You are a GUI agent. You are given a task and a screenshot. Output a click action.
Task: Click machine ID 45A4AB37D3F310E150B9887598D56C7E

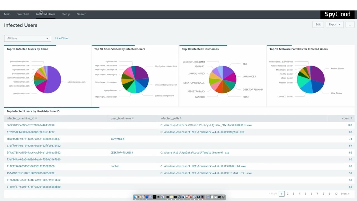tap(31, 173)
